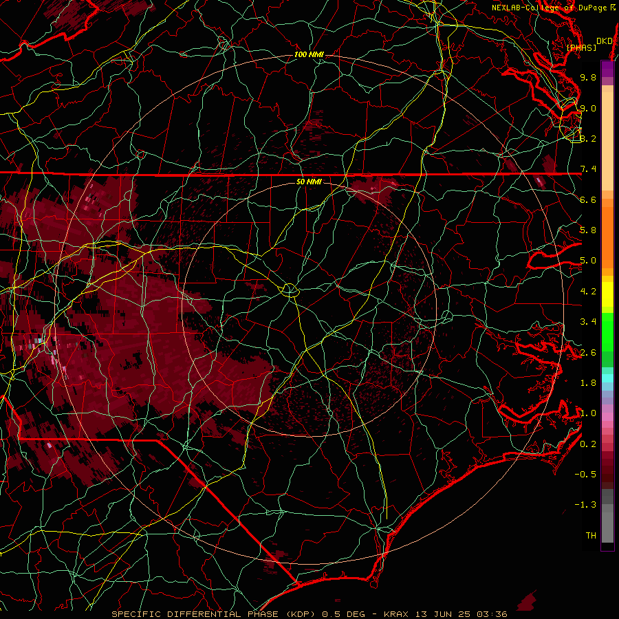Click the 03:36 timestamp in the caption
The height and width of the screenshot is (619, 619).
[x=492, y=614]
